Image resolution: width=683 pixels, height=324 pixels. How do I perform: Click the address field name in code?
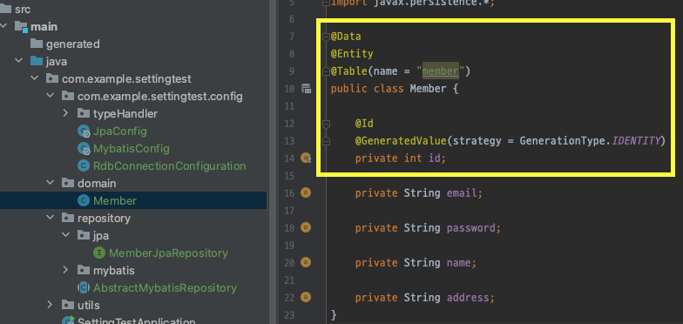pyautogui.click(x=468, y=298)
